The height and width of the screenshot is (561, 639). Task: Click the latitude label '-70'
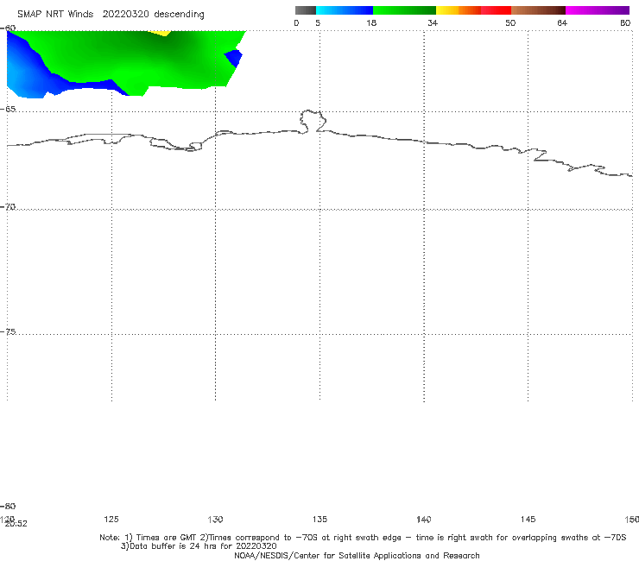click(x=8, y=207)
